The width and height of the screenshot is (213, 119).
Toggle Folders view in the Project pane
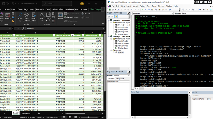pos(116,17)
